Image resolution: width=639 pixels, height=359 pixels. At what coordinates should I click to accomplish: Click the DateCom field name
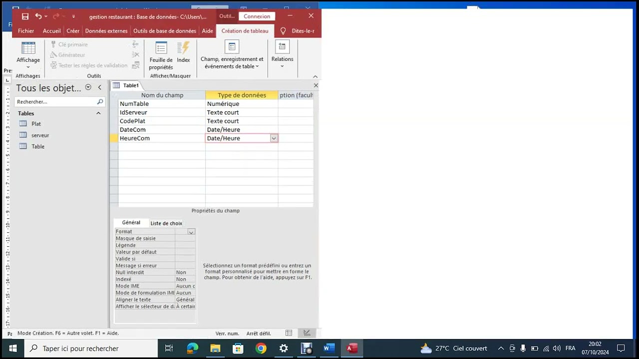pos(162,130)
